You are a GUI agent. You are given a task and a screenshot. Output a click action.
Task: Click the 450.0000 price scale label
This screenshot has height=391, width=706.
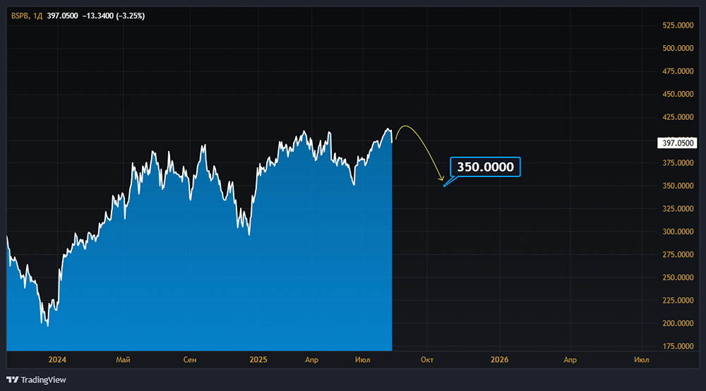point(678,94)
